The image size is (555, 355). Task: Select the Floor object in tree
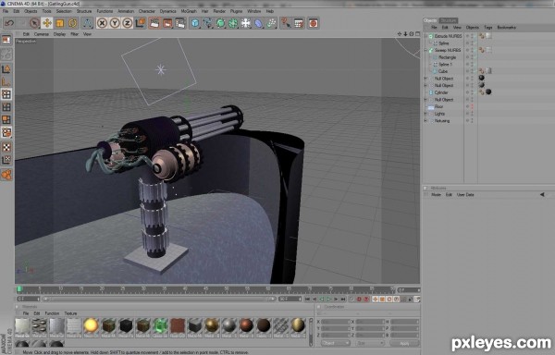(x=438, y=107)
